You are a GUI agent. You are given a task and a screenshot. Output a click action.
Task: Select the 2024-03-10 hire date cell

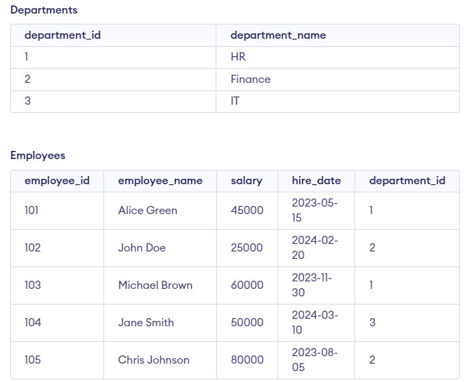click(x=315, y=323)
